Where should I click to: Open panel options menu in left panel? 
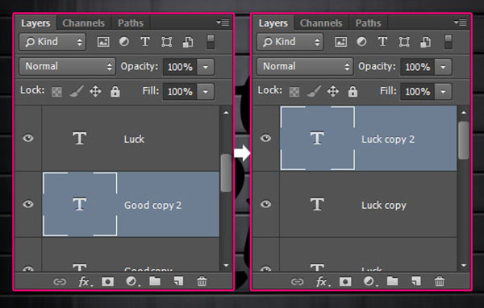point(223,23)
